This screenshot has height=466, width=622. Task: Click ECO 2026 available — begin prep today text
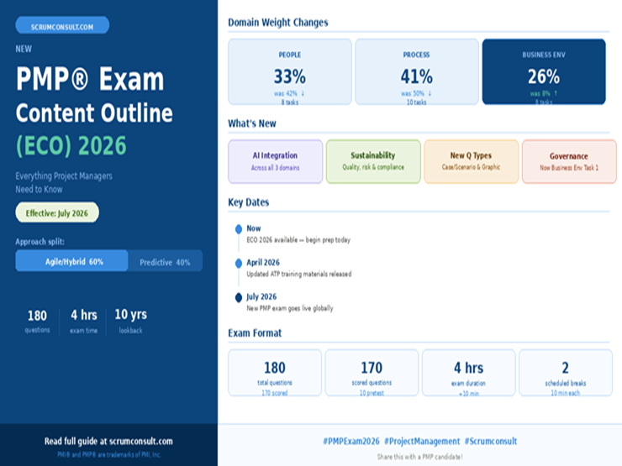click(x=298, y=240)
